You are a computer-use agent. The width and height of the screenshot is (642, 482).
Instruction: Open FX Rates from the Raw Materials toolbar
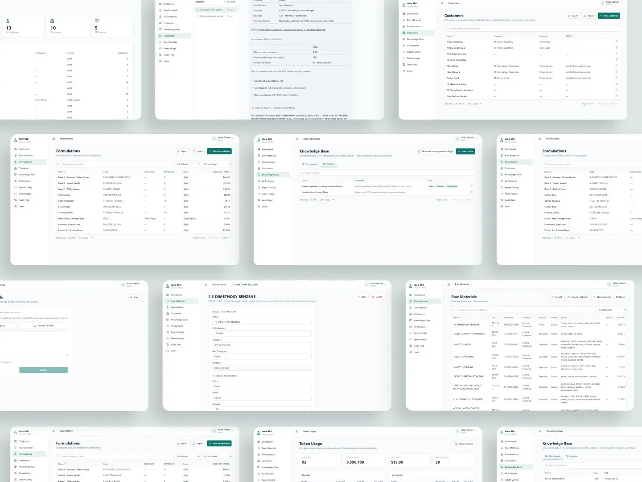tap(620, 297)
